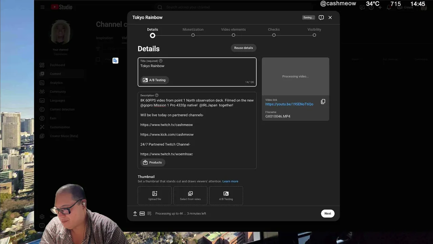
Task: Open the thumbnail A/B Testing option
Action: pos(226,196)
